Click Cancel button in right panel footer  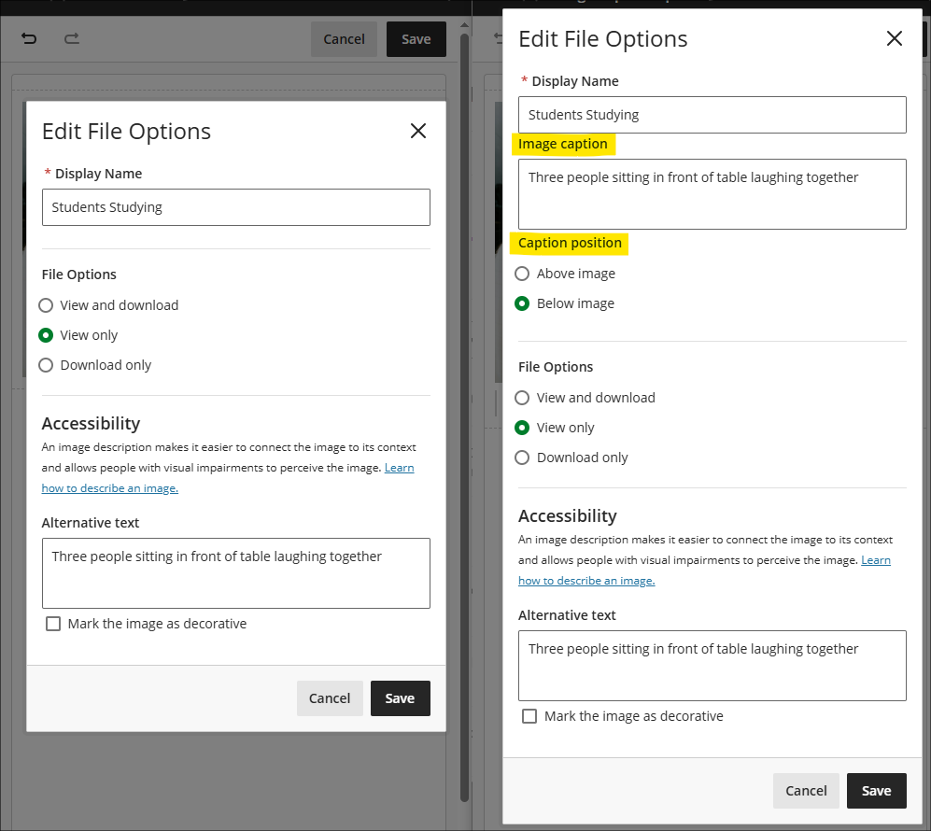(806, 791)
